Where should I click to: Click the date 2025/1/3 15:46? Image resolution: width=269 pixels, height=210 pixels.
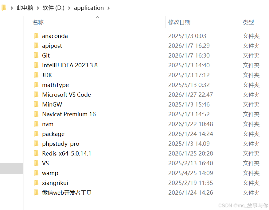click(x=189, y=104)
